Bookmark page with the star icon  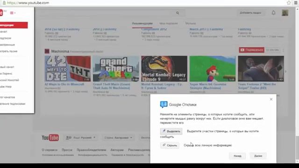click(289, 3)
